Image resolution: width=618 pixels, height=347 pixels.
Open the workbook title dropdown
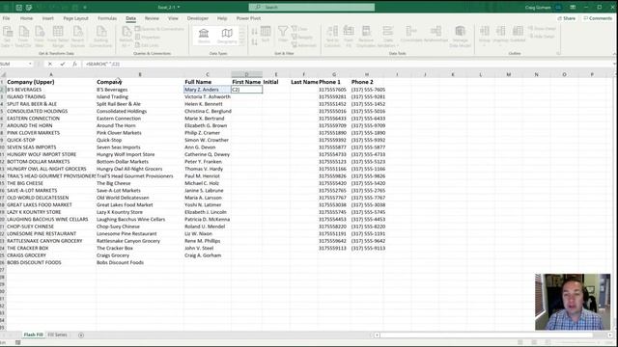click(x=179, y=7)
